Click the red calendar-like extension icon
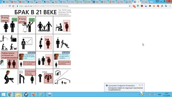 pyautogui.click(x=158, y=6)
